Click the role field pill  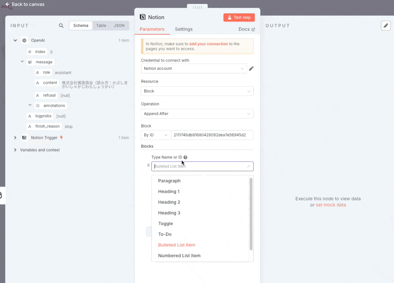pos(43,72)
